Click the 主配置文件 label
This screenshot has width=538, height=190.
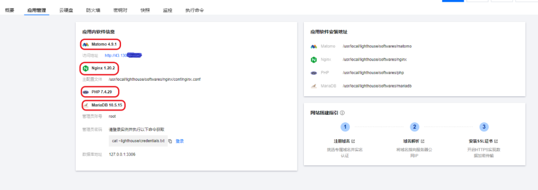(x=92, y=79)
